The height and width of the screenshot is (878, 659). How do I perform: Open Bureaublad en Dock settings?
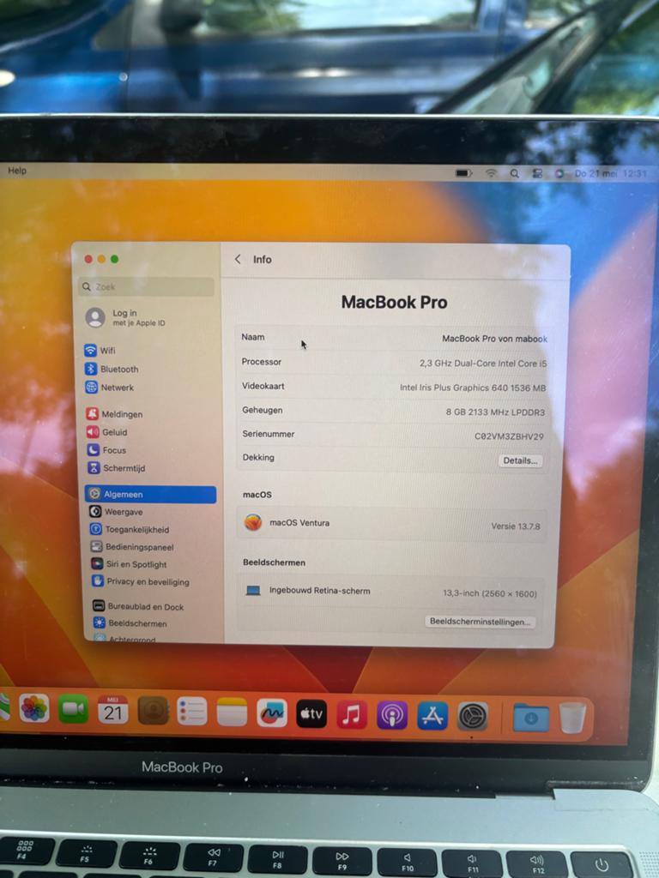138,606
